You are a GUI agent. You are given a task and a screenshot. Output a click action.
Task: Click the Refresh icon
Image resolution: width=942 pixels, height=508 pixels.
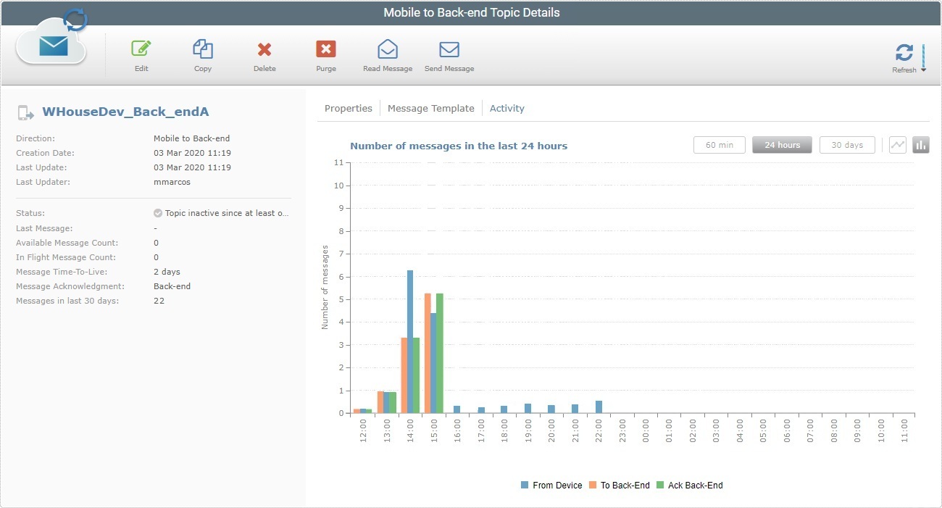tap(904, 54)
